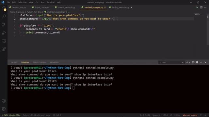Kill terminal with trash icon
The width and height of the screenshot is (209, 117).
pyautogui.click(x=197, y=62)
